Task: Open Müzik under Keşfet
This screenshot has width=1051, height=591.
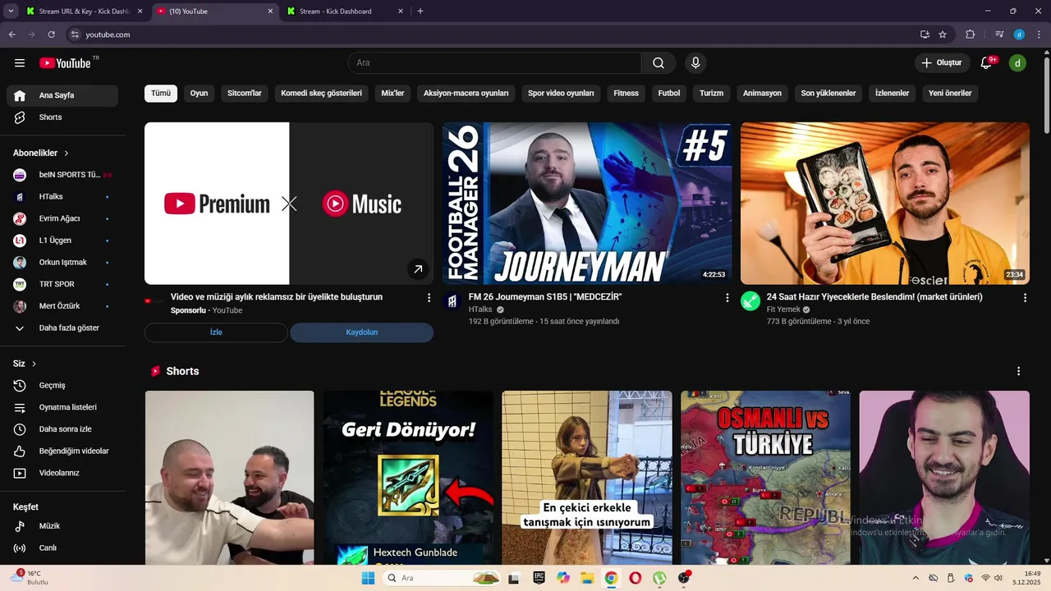Action: (x=62, y=526)
